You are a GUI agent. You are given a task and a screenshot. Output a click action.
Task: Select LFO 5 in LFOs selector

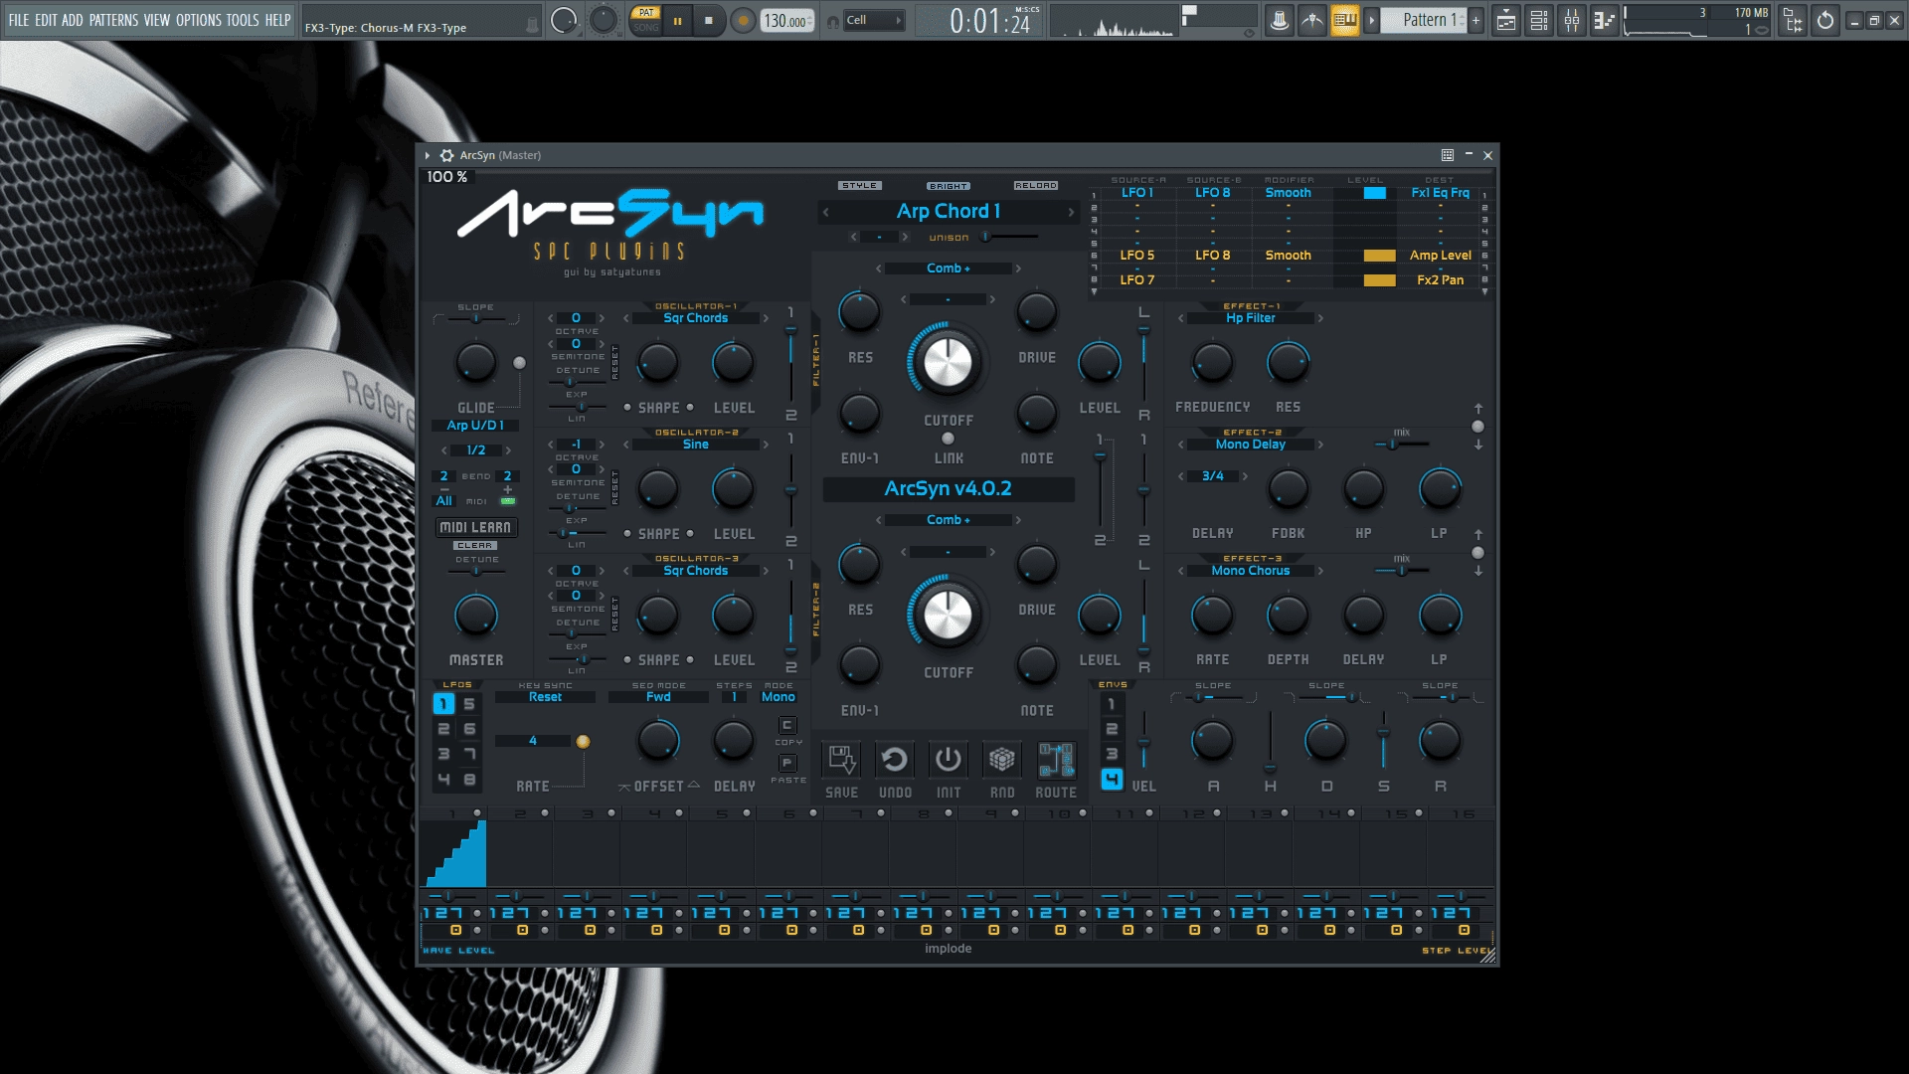click(x=469, y=704)
